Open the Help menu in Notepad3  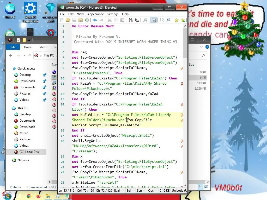pyautogui.click(x=125, y=14)
